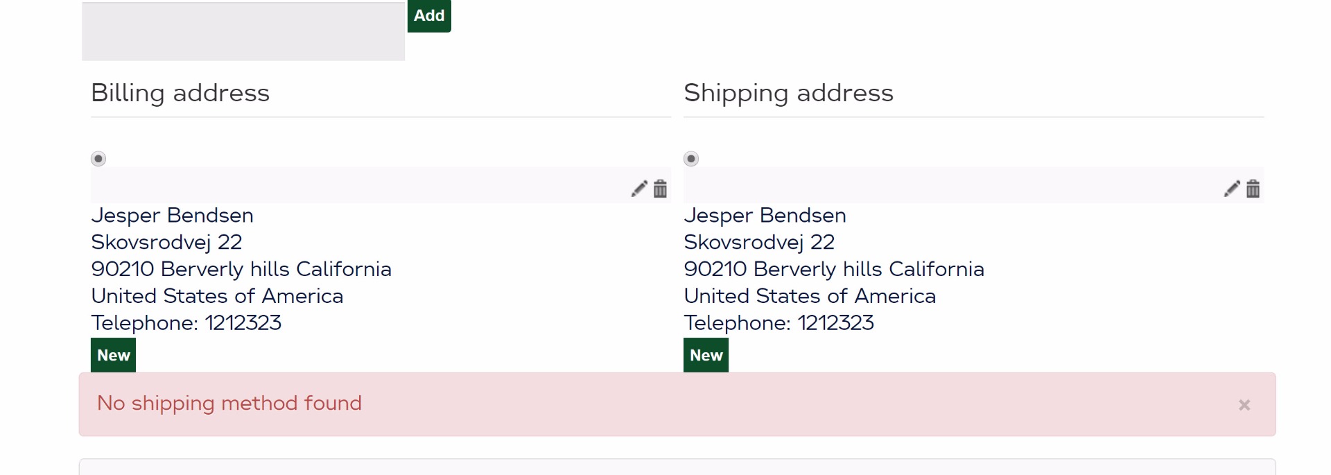
Task: Click Jesper Bendsen name in billing address
Action: (172, 216)
